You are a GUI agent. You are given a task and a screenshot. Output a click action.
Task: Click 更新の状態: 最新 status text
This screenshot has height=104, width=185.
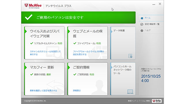click(42, 75)
